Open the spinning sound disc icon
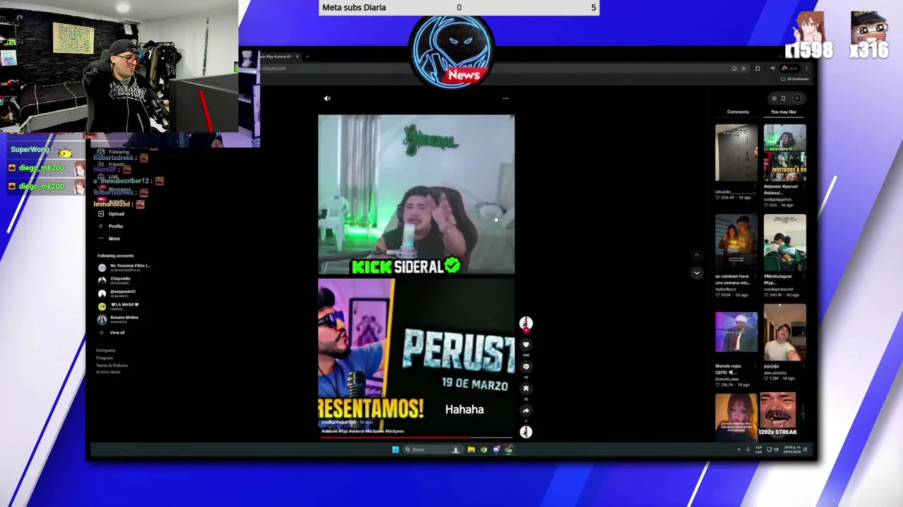This screenshot has height=507, width=903. pos(526,432)
